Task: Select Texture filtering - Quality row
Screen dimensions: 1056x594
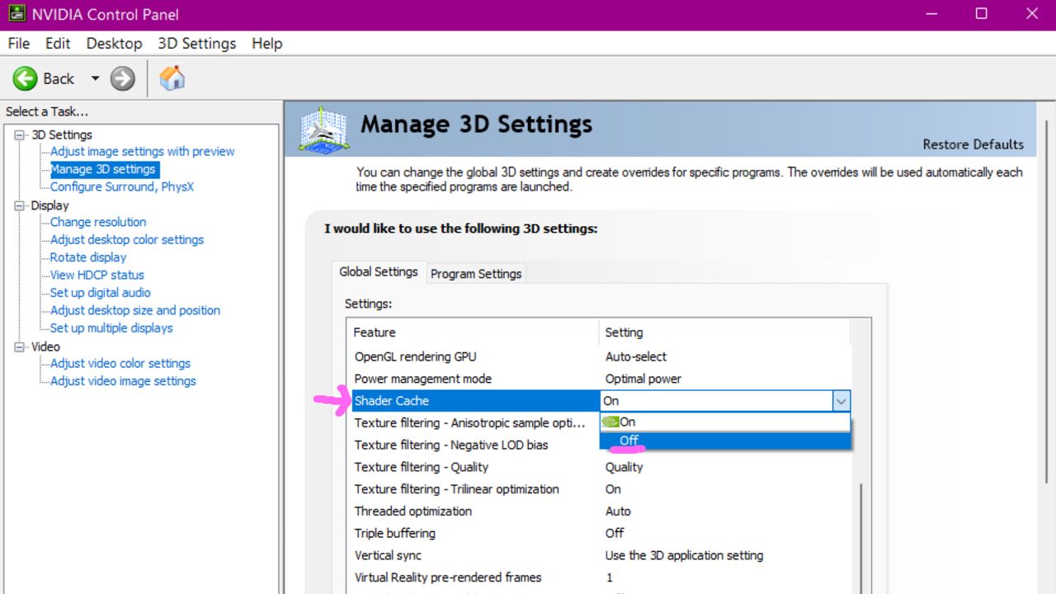Action: [601, 467]
